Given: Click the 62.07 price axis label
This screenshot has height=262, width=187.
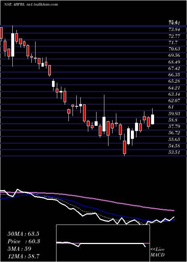Looking at the screenshot, I should (x=174, y=101).
